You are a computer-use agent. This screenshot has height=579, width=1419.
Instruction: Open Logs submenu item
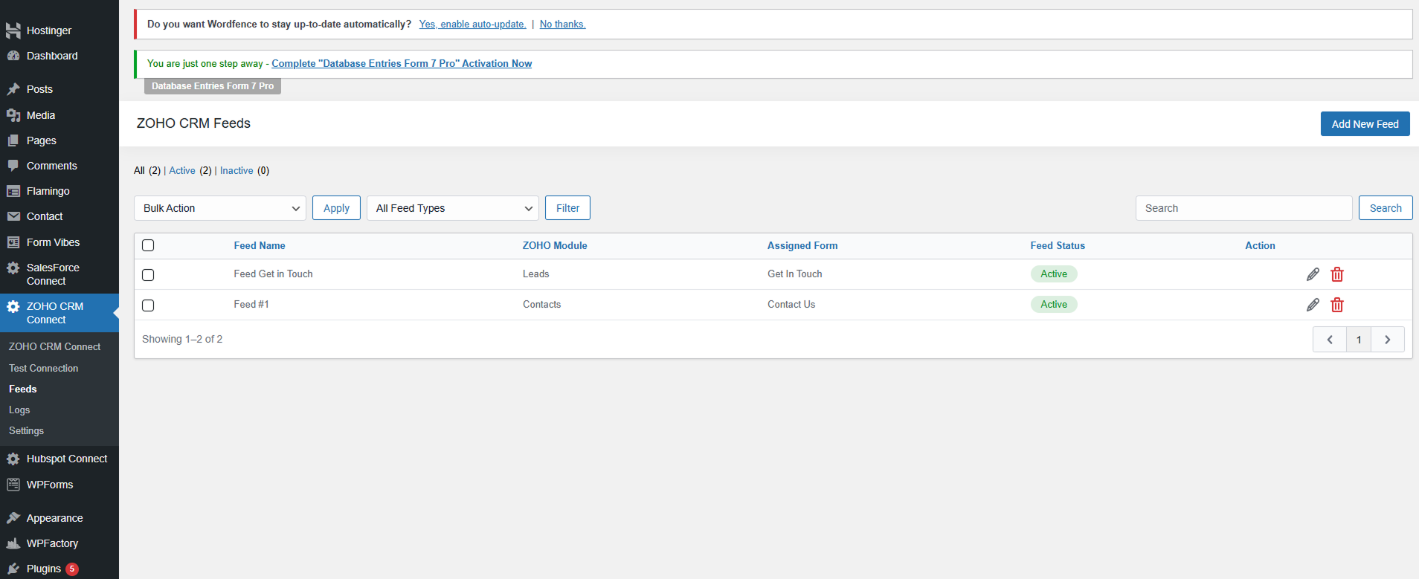click(x=19, y=410)
